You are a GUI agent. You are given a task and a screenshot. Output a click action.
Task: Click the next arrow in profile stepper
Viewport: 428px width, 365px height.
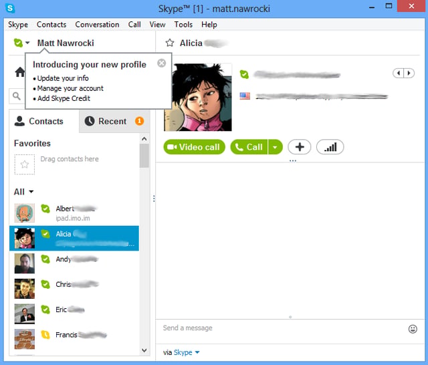coord(409,73)
